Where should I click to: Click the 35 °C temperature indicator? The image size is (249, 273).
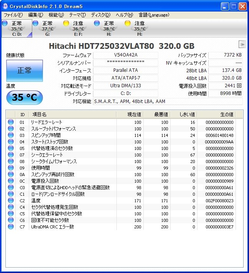(x=25, y=98)
